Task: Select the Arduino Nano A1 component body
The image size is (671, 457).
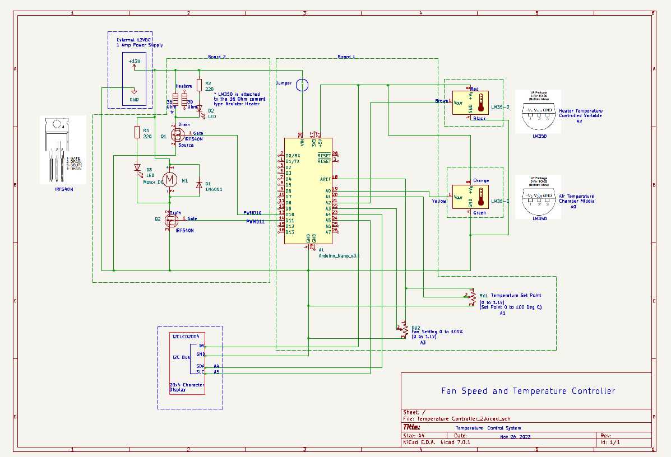Action: (x=308, y=191)
